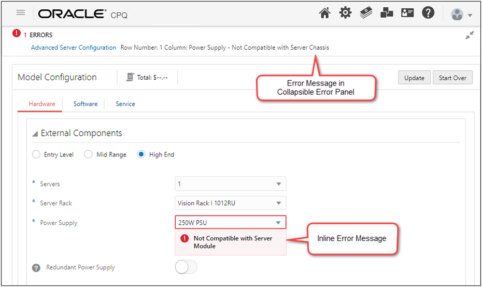Click the money/quotes icon in header
Image resolution: width=482 pixels, height=287 pixels.
[366, 13]
